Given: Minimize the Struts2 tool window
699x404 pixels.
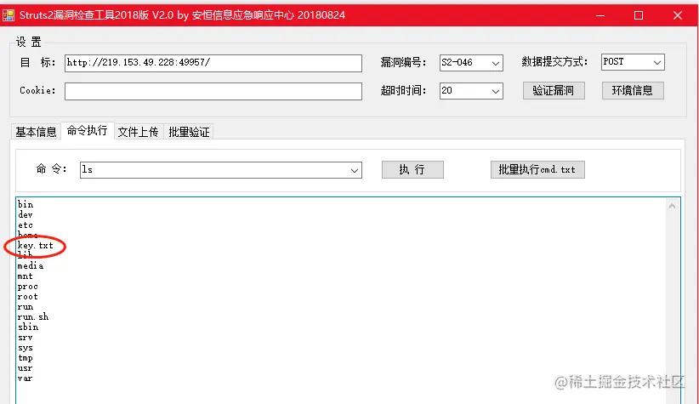Looking at the screenshot, I should coord(600,15).
